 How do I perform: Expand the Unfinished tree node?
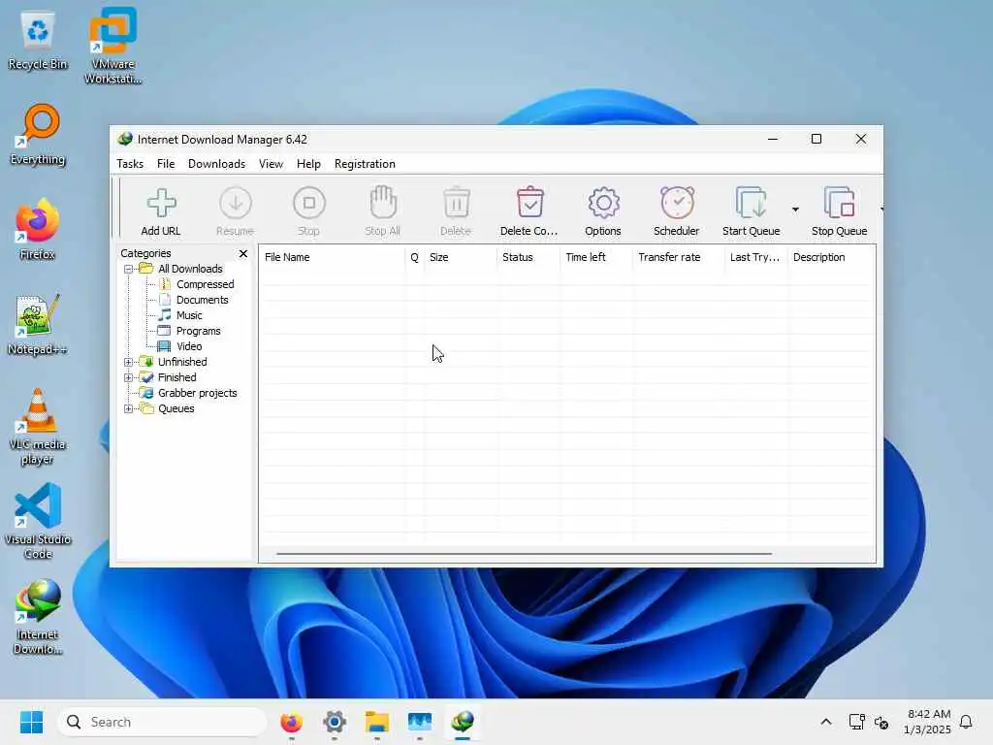(129, 363)
